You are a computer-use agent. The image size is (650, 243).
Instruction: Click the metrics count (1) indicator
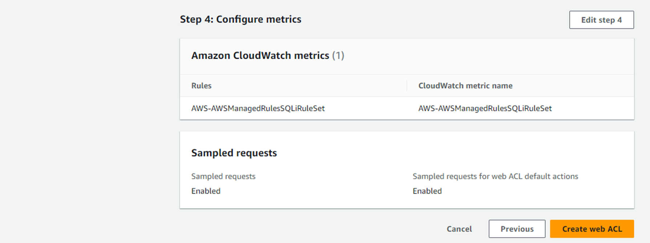click(x=338, y=55)
